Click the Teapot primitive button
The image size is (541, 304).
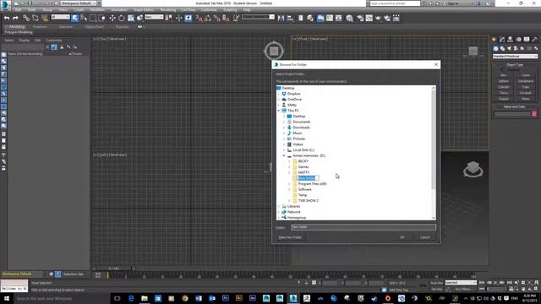point(504,99)
